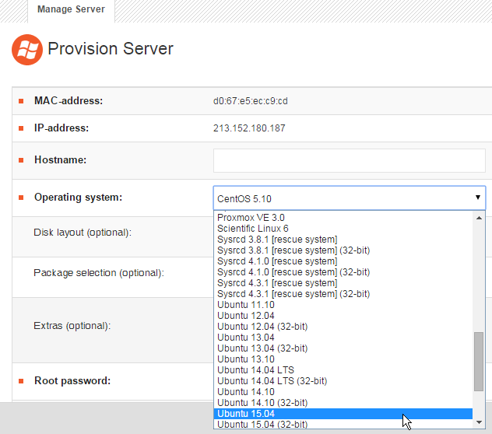Click the IP-address label
This screenshot has height=434, width=492.
tap(61, 128)
